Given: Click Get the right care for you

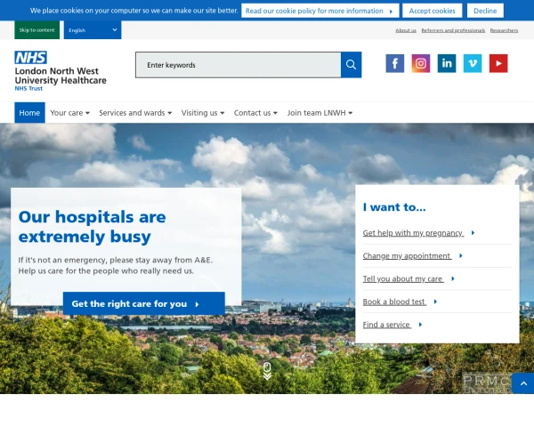Looking at the screenshot, I should click(x=143, y=303).
